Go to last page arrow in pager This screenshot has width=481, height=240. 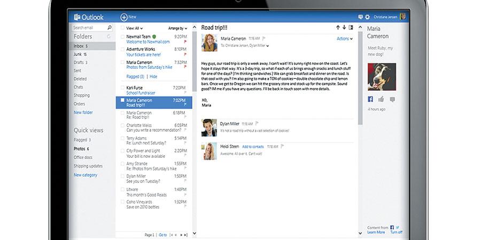click(185, 235)
